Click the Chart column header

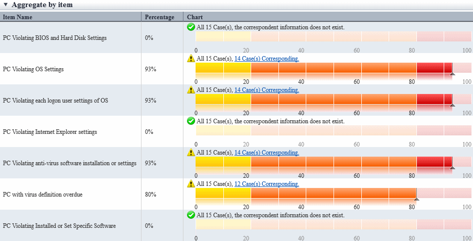[195, 17]
